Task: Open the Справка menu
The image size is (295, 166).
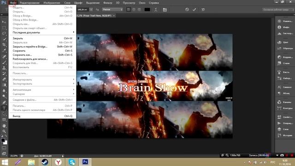Action: 153,3
